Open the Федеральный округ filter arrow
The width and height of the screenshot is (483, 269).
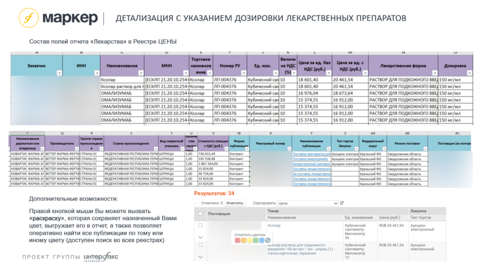(384, 149)
